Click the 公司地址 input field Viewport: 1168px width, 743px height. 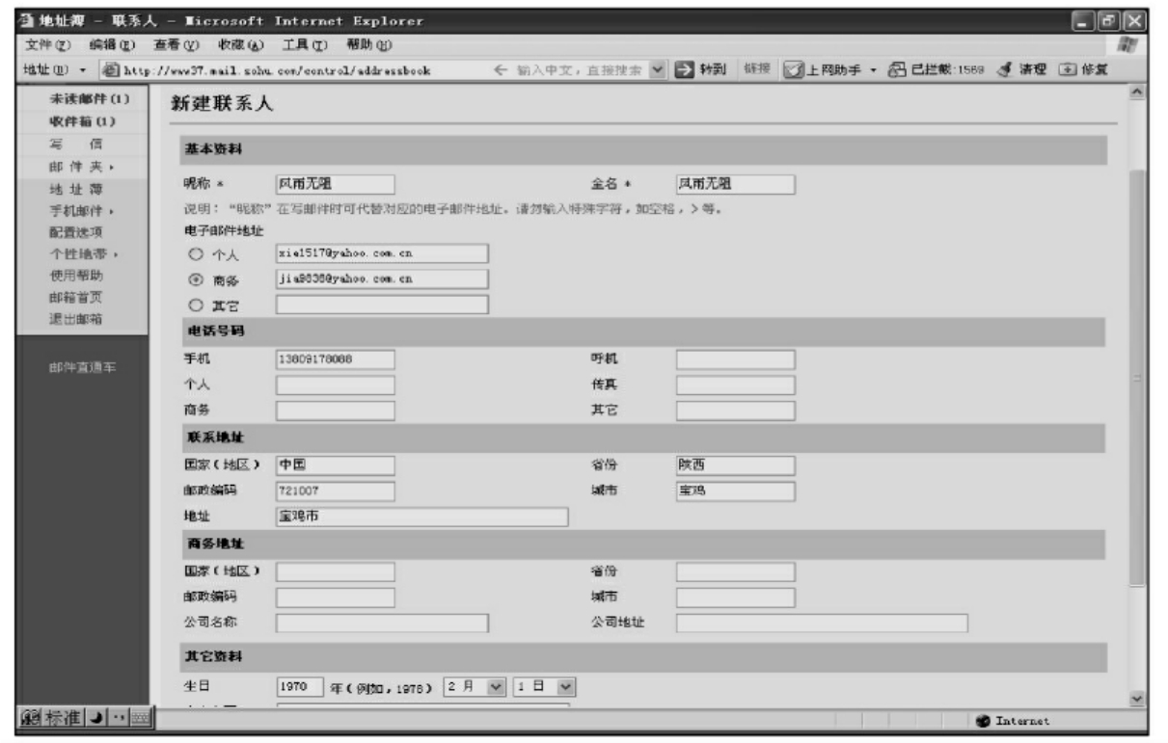click(x=822, y=623)
